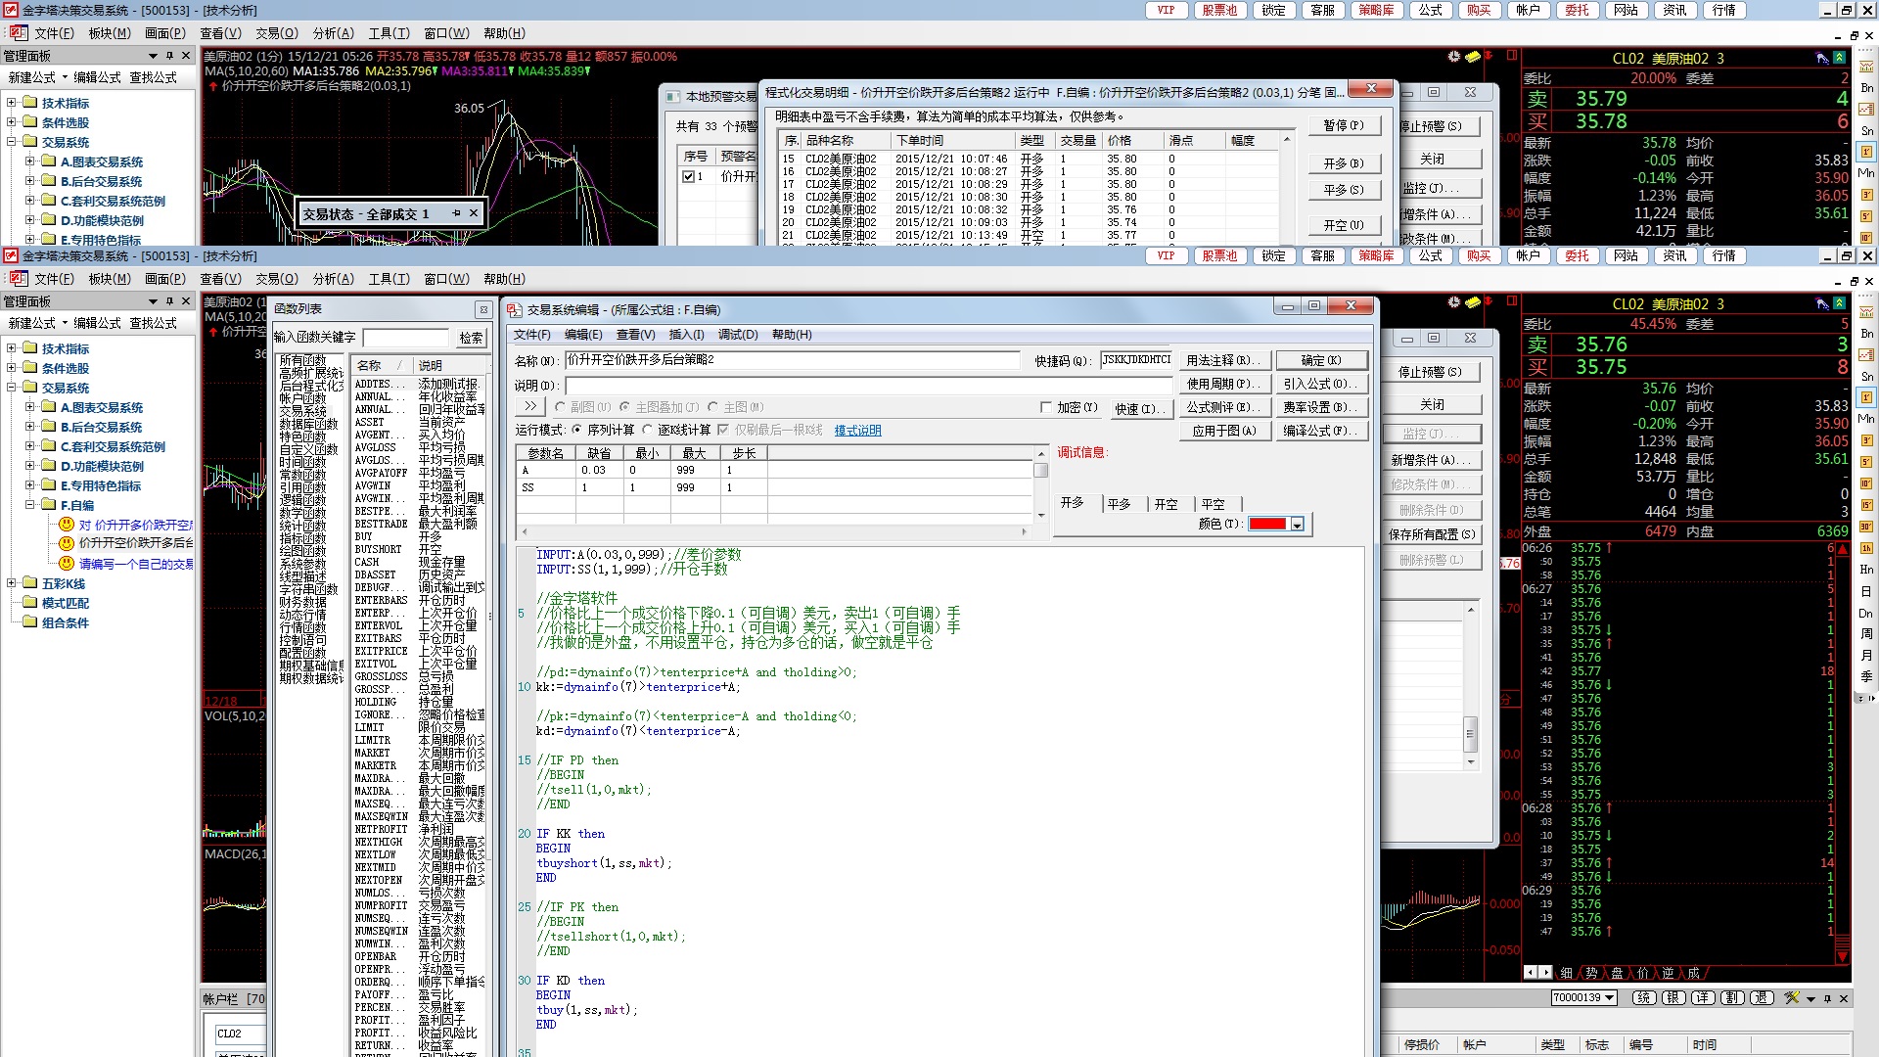Open 文件(F) menu in editor dialog
Screen dimensions: 1879x1057
click(x=532, y=335)
